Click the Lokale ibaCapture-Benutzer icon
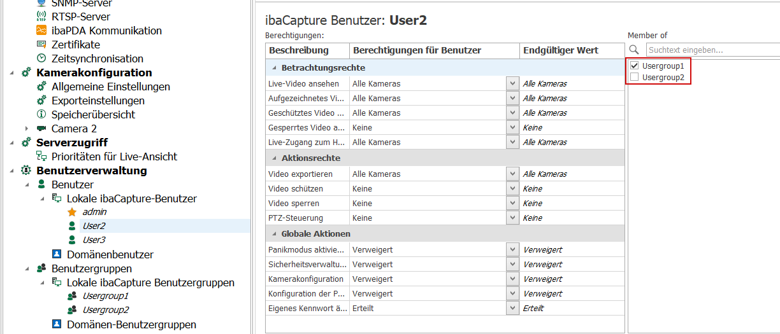Viewport: 780px width, 334px height. (x=57, y=198)
